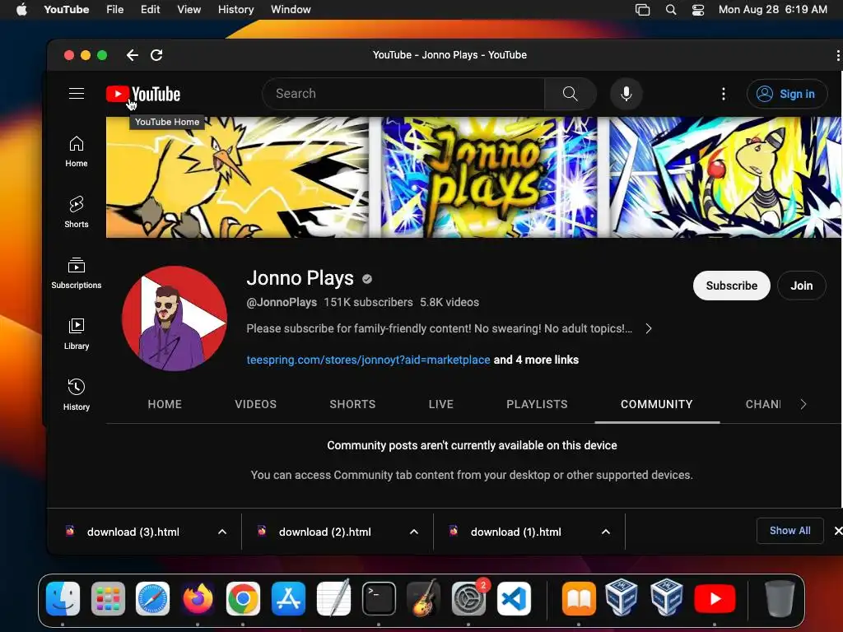Expand channel description with chevron
Viewport: 843px width, 632px height.
[x=649, y=328]
